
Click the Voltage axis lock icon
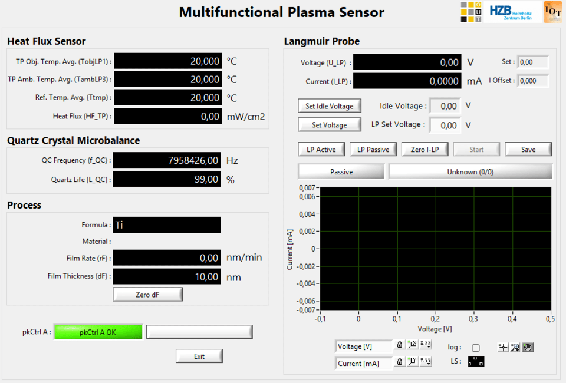click(x=400, y=345)
